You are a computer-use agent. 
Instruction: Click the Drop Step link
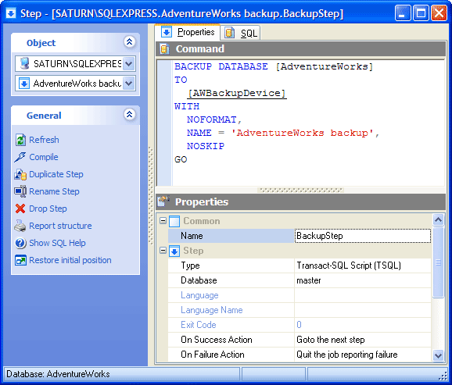tap(48, 209)
